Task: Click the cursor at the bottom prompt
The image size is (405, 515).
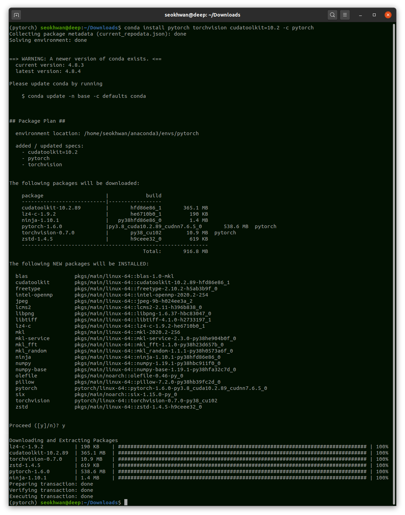Action: [x=126, y=502]
